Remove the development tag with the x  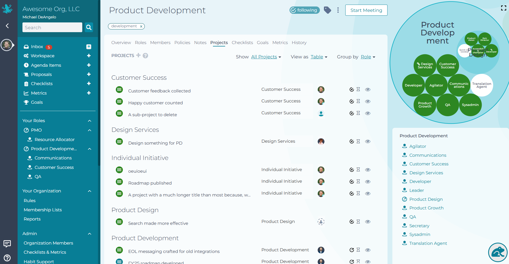click(x=141, y=26)
